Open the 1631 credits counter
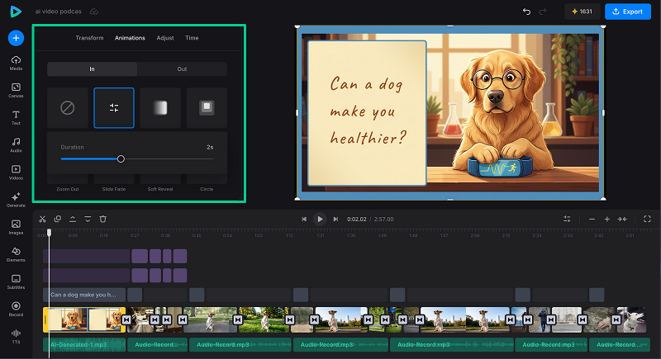The height and width of the screenshot is (359, 661). pos(582,12)
